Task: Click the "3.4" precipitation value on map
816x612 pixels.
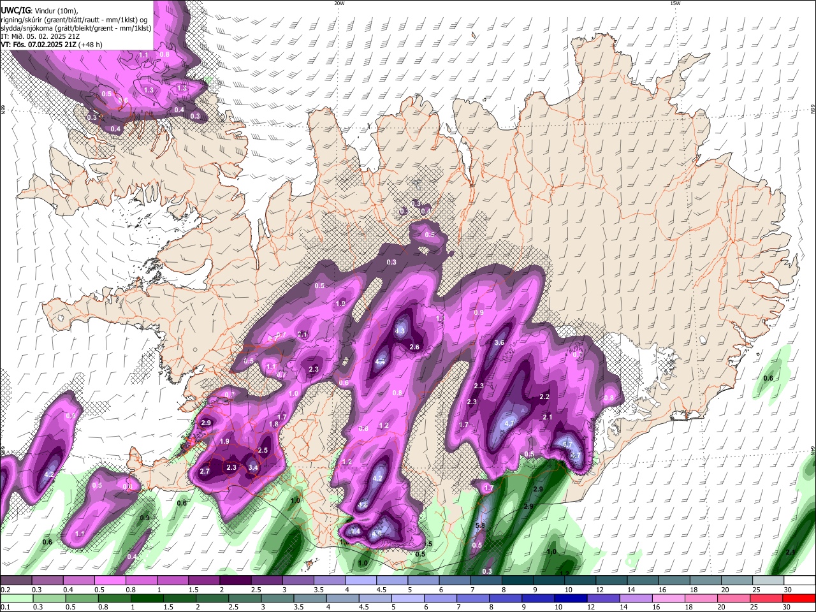Action: (x=253, y=468)
